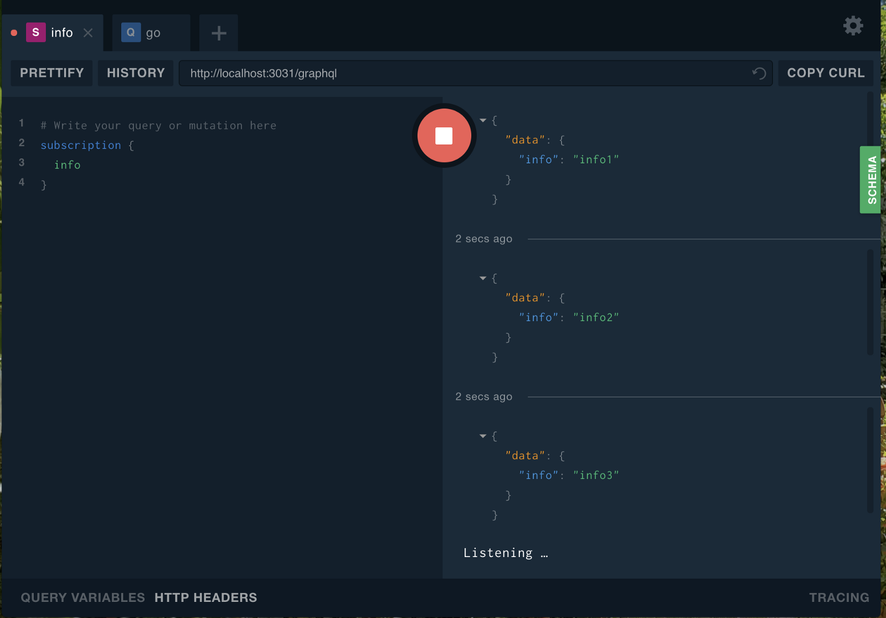Collapse the info3 response object
This screenshot has height=618, width=886.
tap(483, 436)
